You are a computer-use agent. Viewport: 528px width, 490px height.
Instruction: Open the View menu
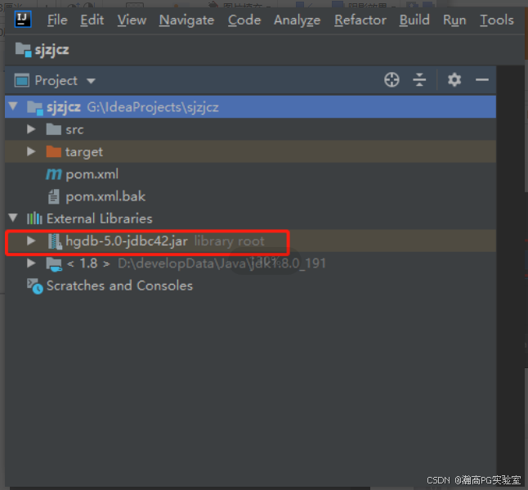click(x=132, y=20)
